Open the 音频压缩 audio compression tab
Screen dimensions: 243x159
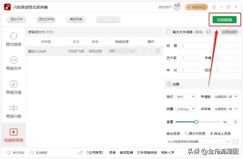tap(14, 87)
